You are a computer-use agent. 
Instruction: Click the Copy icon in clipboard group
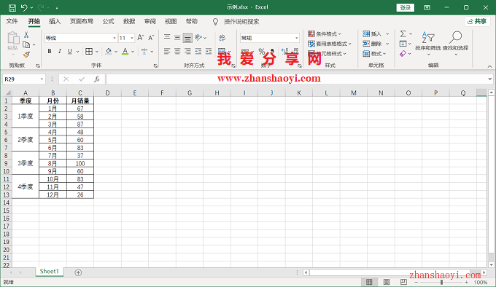pos(26,44)
